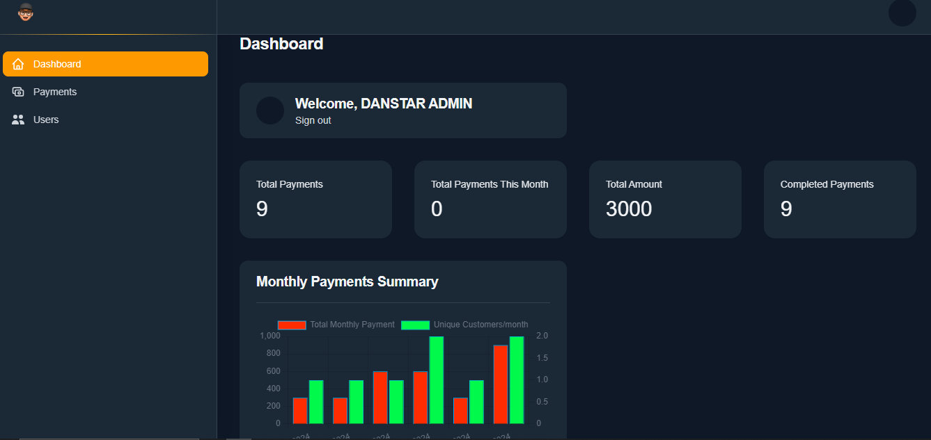Screen dimensions: 931x440
Task: Toggle the 'Unique Customers/month' legend label
Action: click(x=480, y=325)
